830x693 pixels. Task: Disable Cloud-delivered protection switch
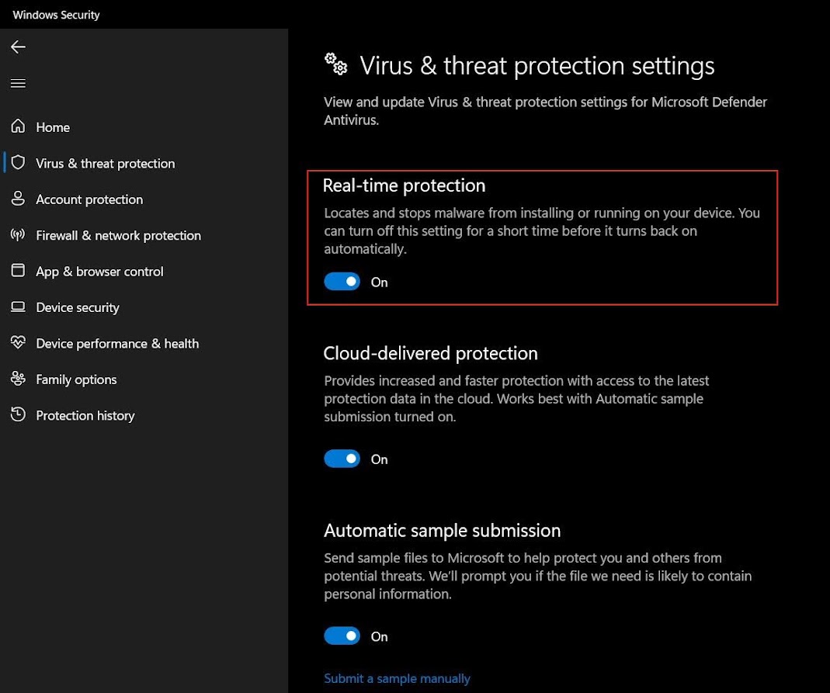[342, 459]
